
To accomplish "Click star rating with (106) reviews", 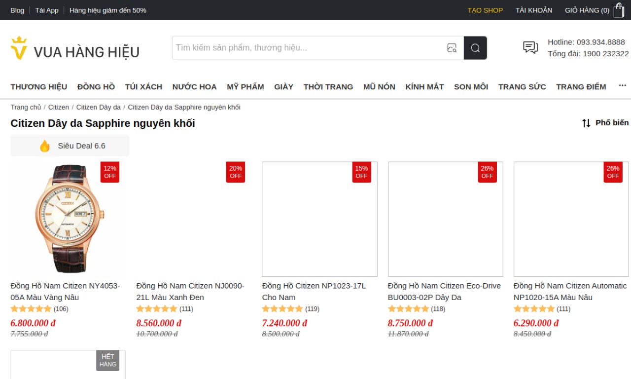I will coord(39,309).
